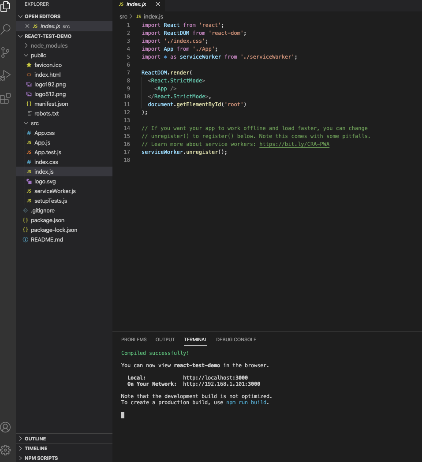The width and height of the screenshot is (422, 462).
Task: Open logo192.png file
Action: point(64,85)
